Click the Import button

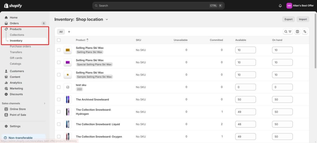coord(303,19)
